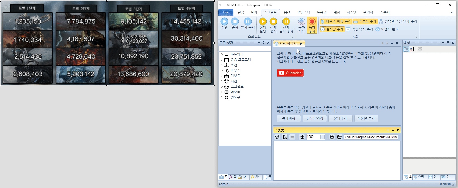The width and height of the screenshot is (458, 188).
Task: Start recording with 녹화 시작
Action: pos(302,25)
